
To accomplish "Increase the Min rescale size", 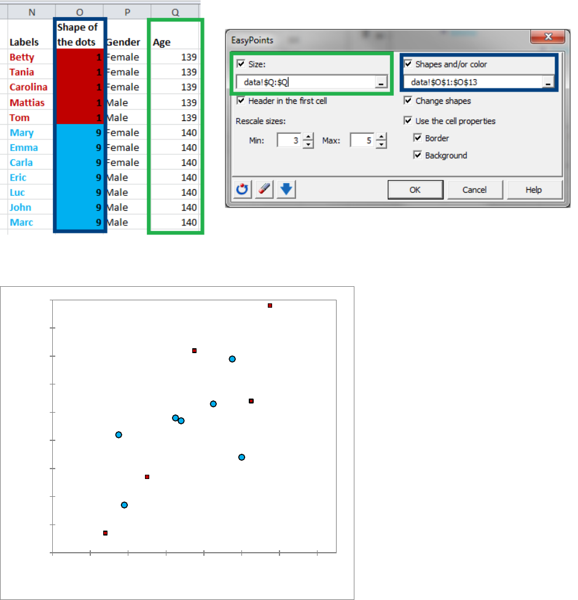I will point(308,136).
